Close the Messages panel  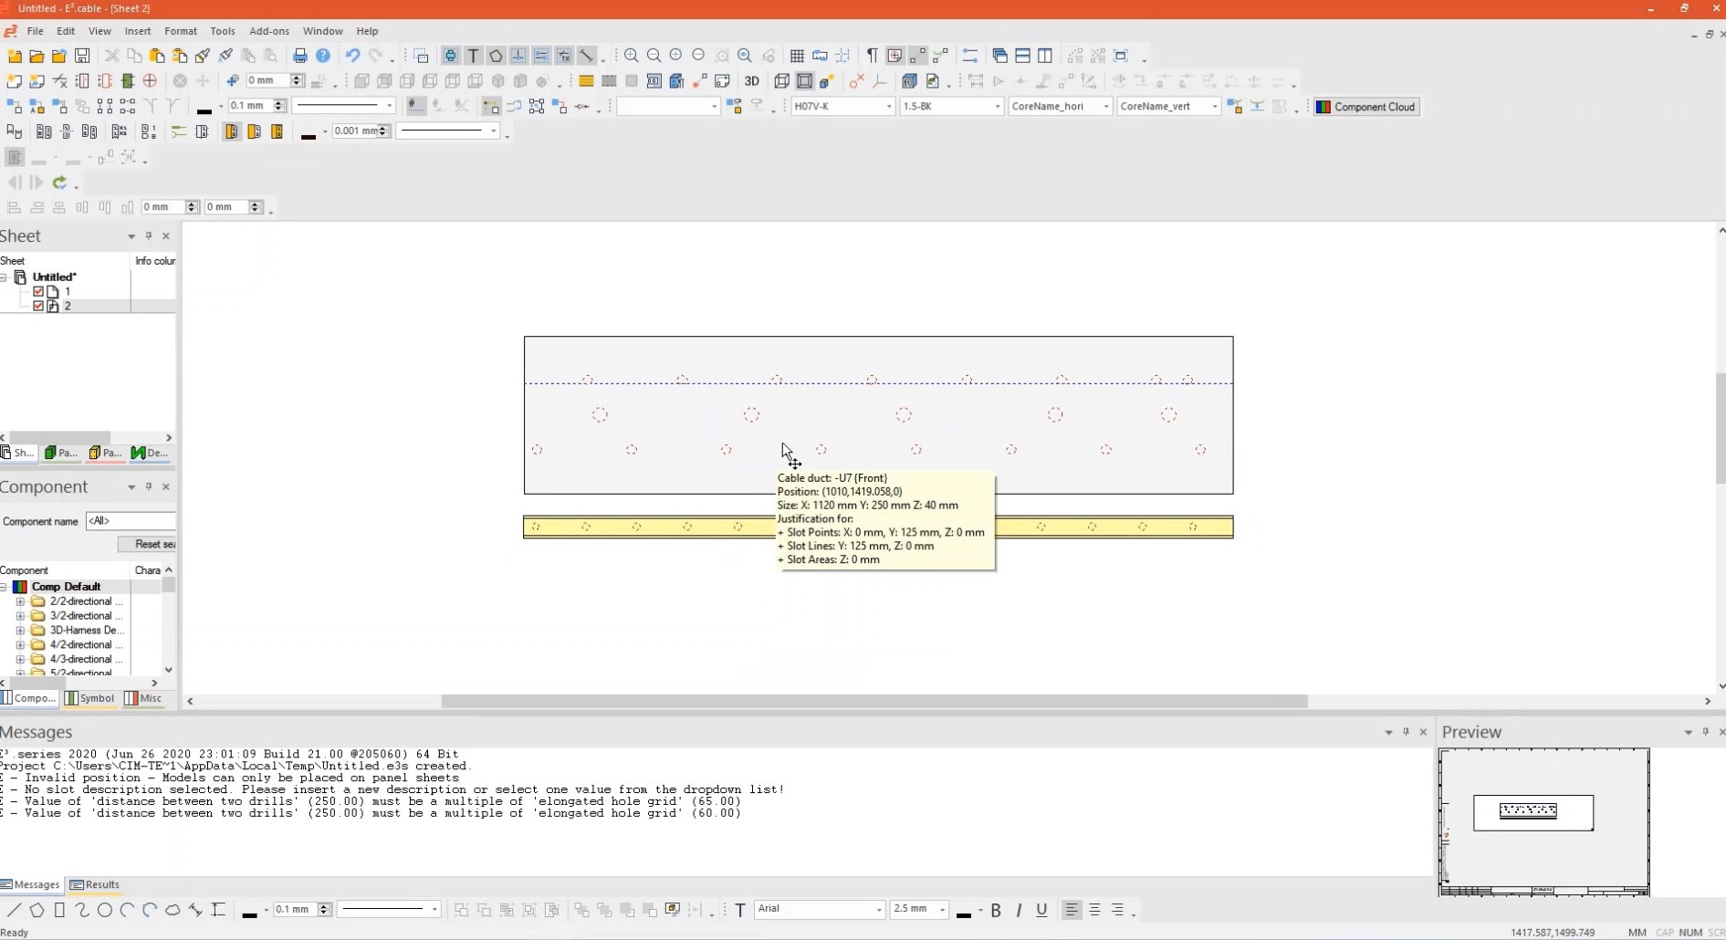pos(1423,732)
